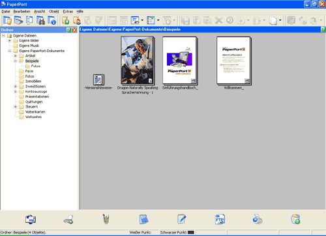Screen dimensions: 326x236
Task: Click the blue notepad send-to icon
Action: [x=143, y=219]
